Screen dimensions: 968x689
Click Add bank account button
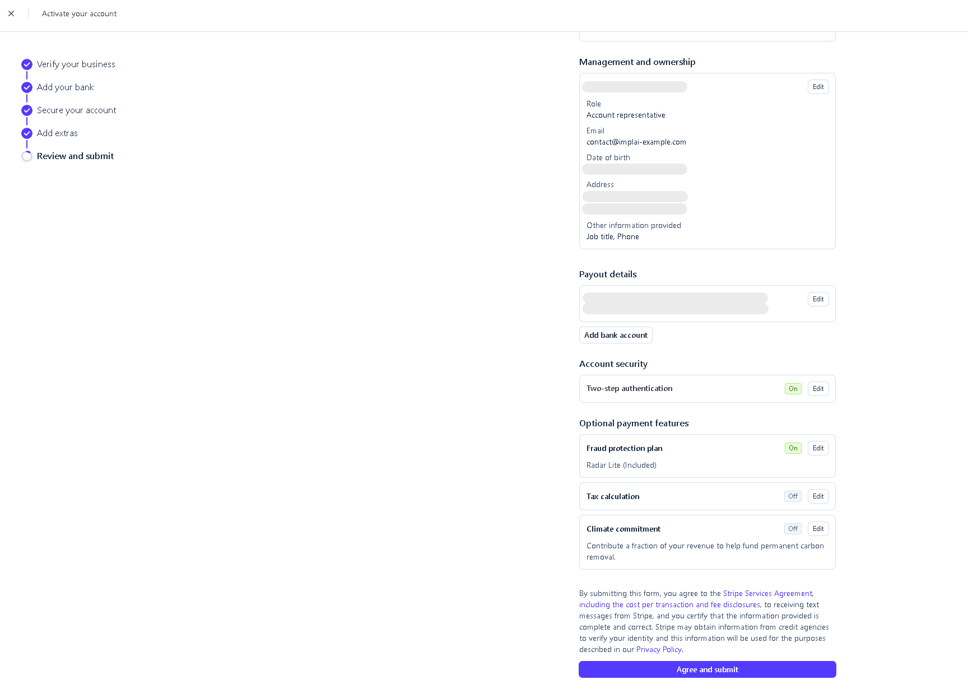pyautogui.click(x=616, y=335)
